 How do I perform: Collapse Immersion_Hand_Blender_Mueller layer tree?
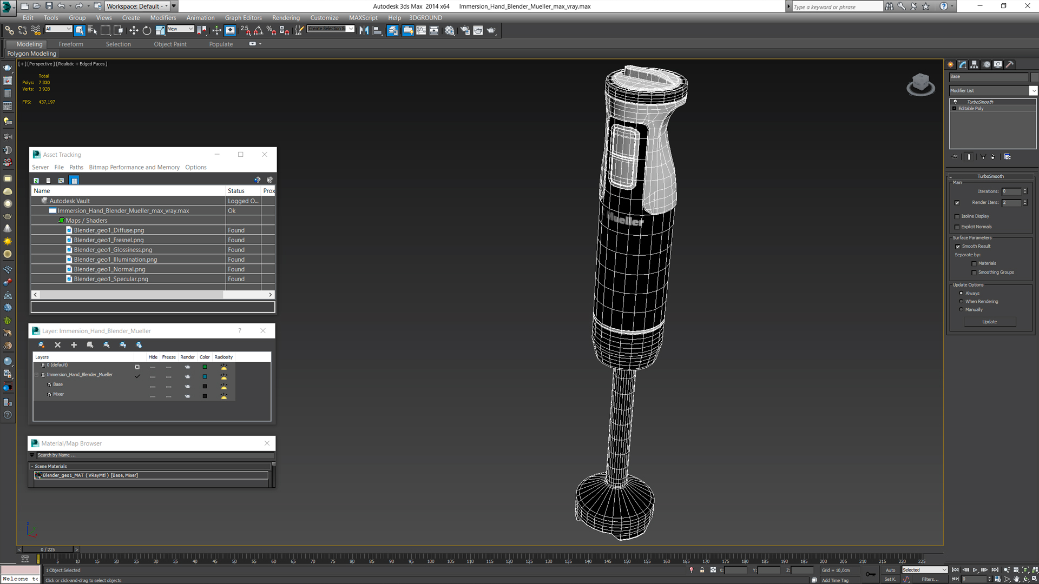point(37,375)
